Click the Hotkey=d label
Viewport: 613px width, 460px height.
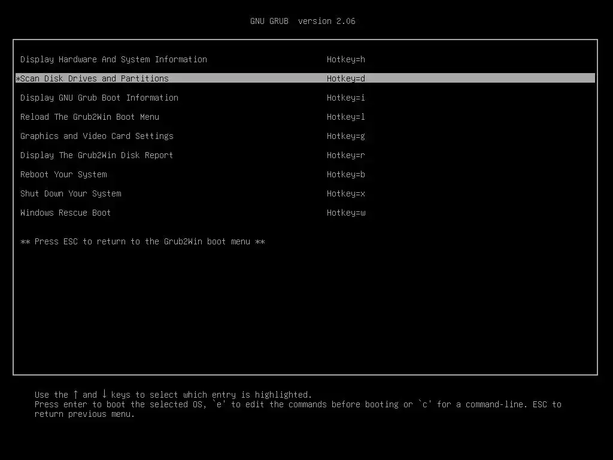pos(346,78)
